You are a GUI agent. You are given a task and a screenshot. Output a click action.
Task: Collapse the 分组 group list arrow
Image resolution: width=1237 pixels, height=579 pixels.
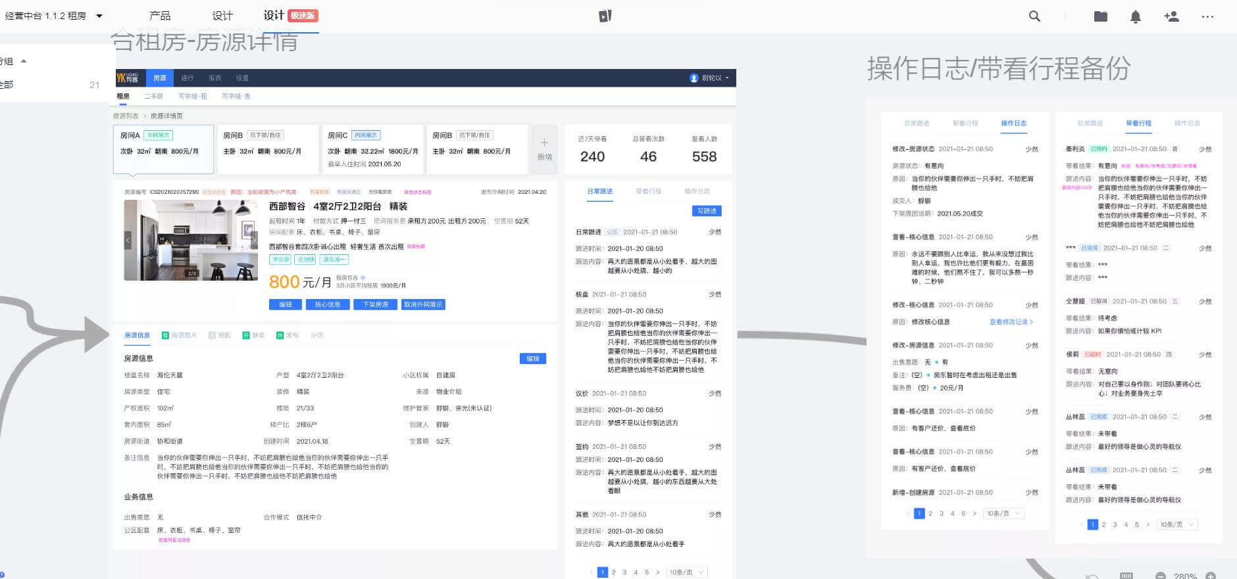[24, 61]
